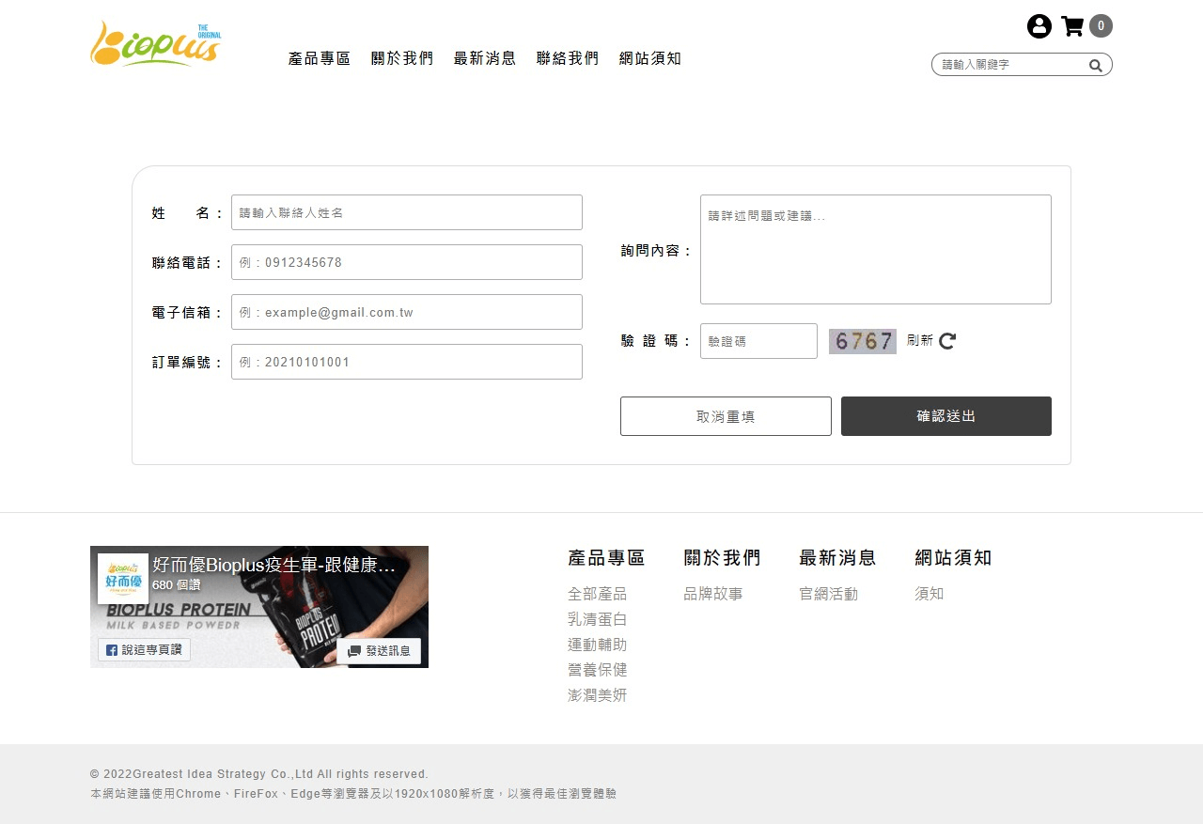Open the 好而優Bioplus Facebook page title
Screen dimensions: 1203x824
click(273, 566)
